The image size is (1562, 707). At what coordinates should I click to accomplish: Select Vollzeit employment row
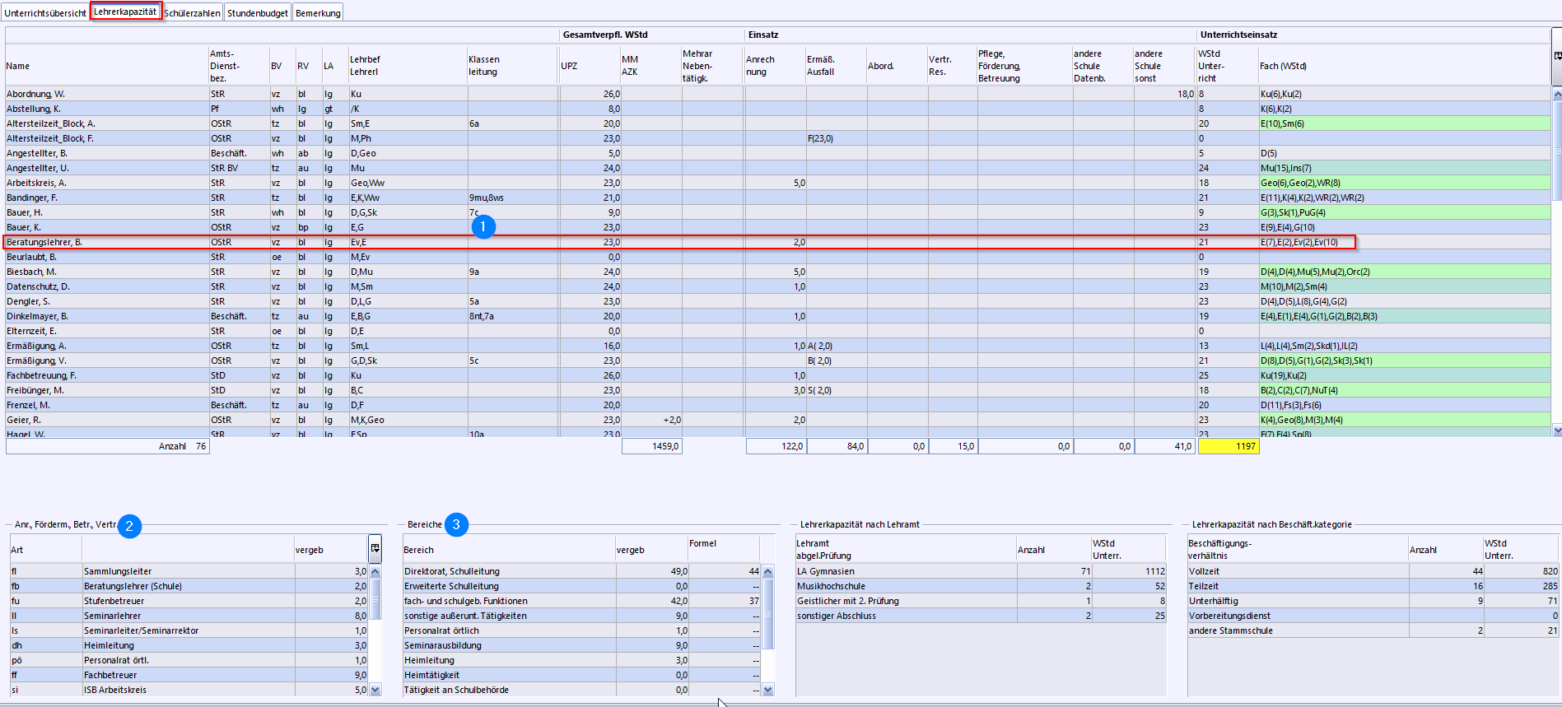(x=1373, y=571)
